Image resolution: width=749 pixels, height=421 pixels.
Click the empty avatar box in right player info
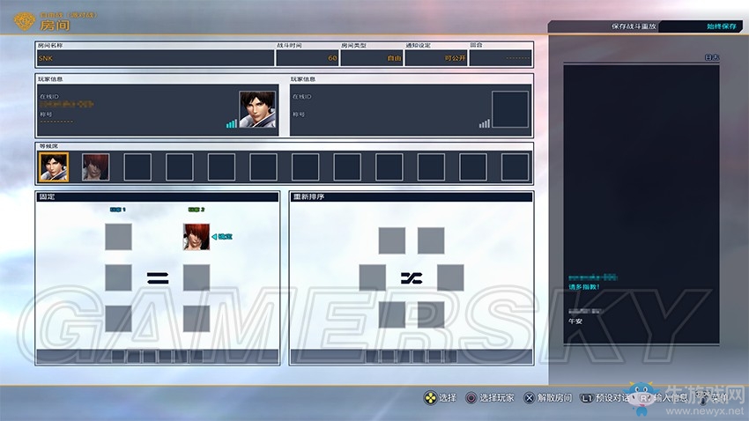click(510, 109)
